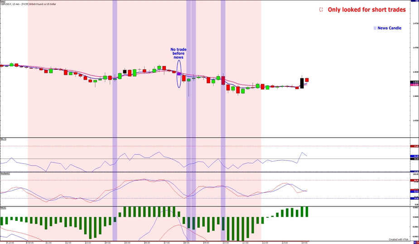The image size is (419, 244).
Task: Click the 05:00 time axis label
Action: (127, 243)
